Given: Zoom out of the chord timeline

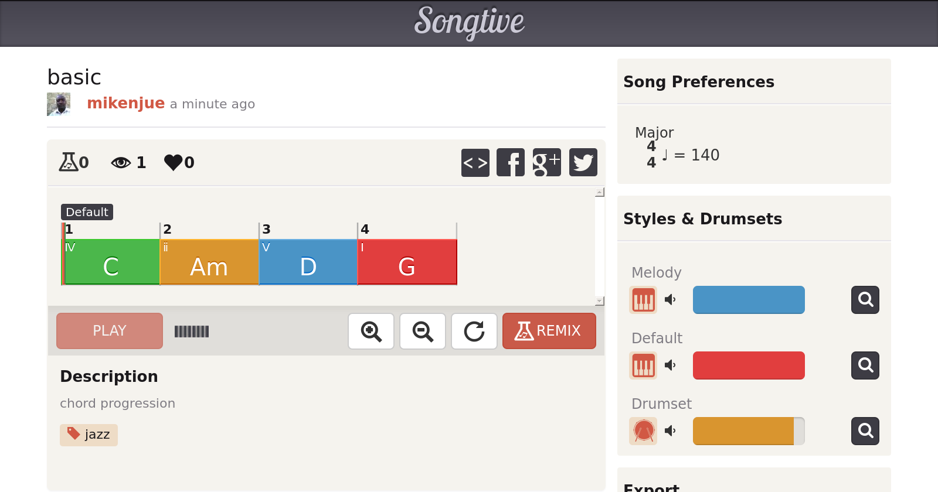Looking at the screenshot, I should click(423, 331).
